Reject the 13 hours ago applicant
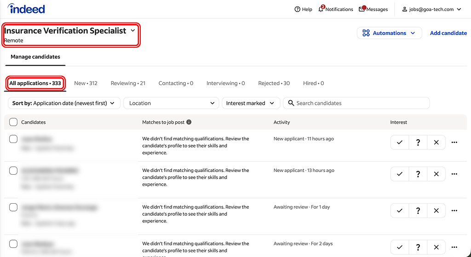 [436, 174]
